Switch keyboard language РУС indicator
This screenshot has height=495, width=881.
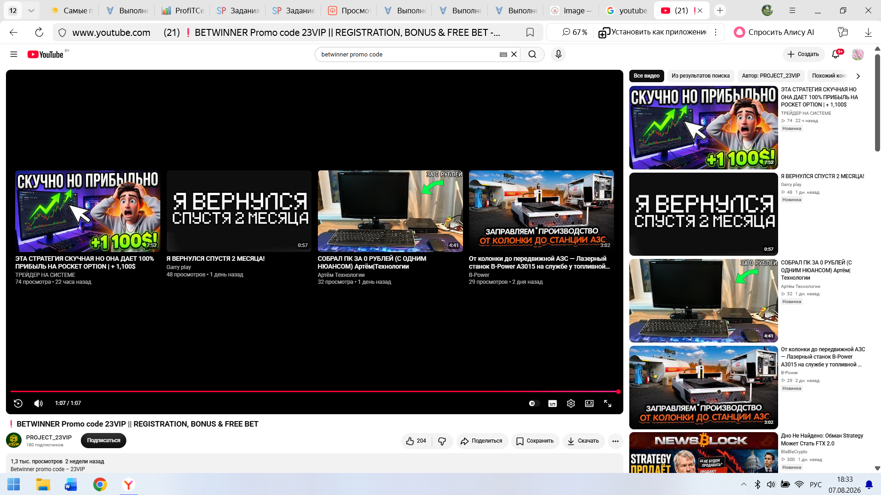[x=816, y=484]
